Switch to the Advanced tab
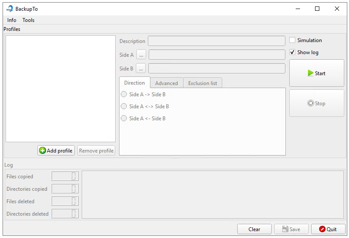 (x=166, y=83)
